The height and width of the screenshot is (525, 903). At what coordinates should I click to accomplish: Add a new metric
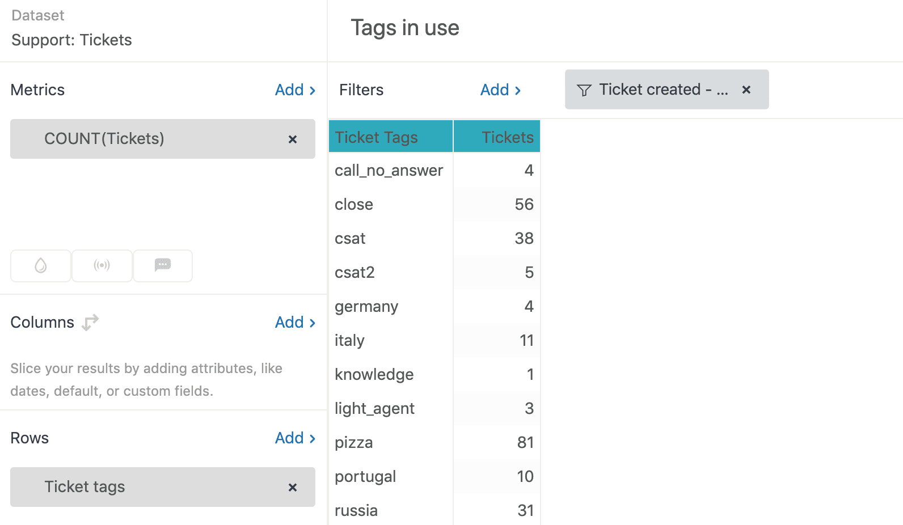[295, 90]
